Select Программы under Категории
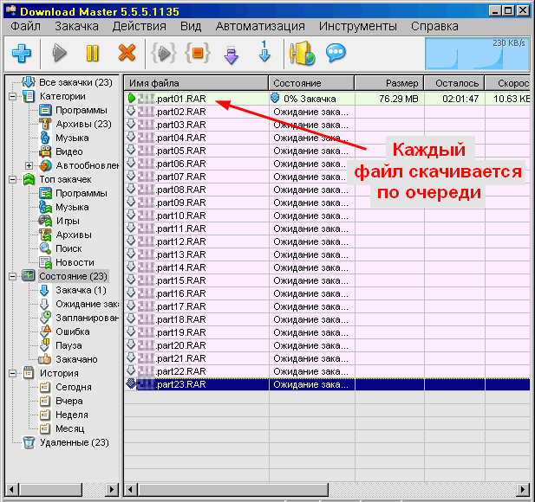Viewport: 535px width, 502px height. (x=82, y=110)
